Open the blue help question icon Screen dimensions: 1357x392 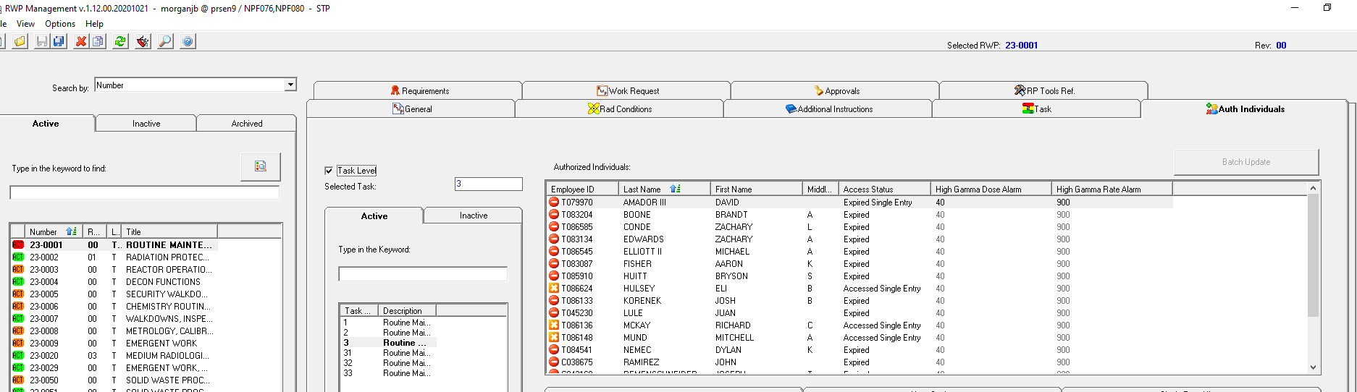click(x=188, y=41)
